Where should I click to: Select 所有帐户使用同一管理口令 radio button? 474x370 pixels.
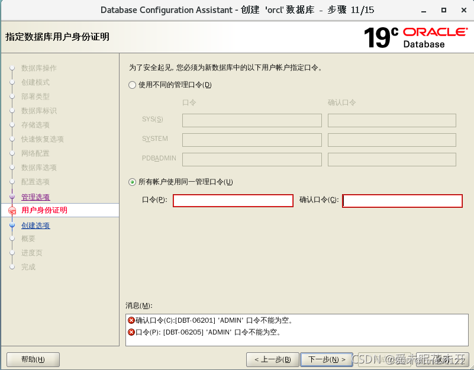(x=132, y=182)
